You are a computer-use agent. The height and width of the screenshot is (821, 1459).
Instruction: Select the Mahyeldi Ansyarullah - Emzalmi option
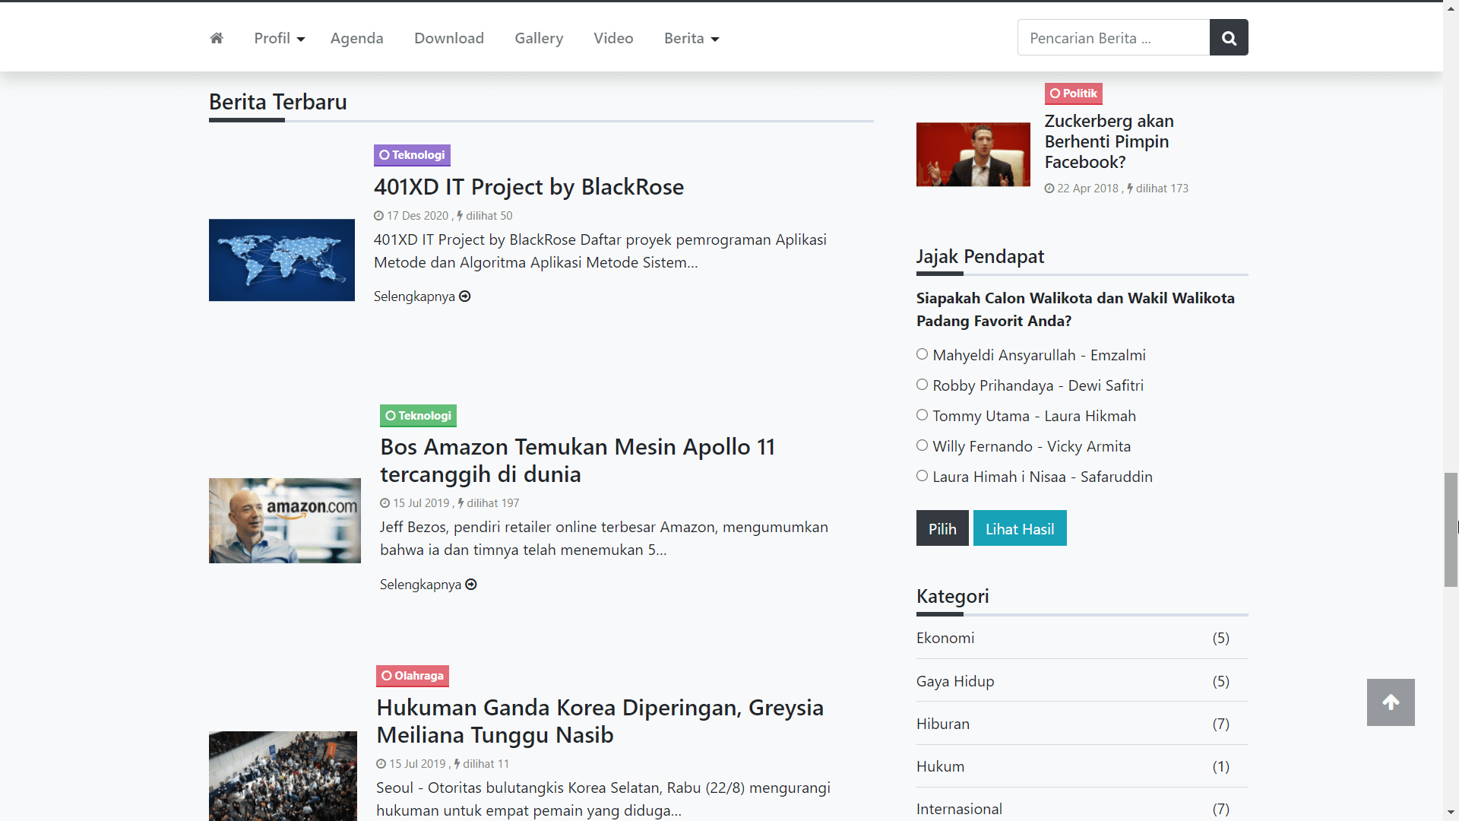(x=922, y=354)
